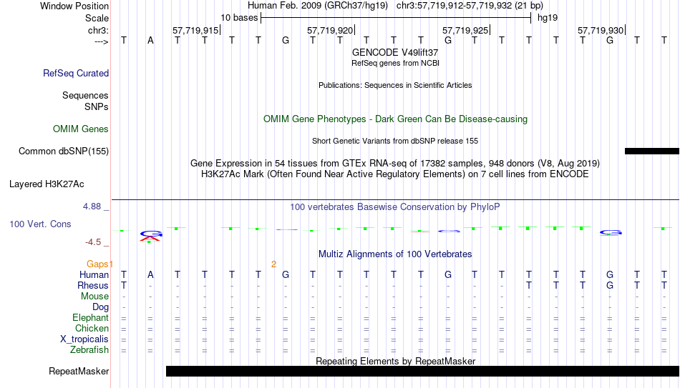The width and height of the screenshot is (680, 388).
Task: Click 'Short Genetic Variants from dbSNP release 155'
Action: click(395, 141)
